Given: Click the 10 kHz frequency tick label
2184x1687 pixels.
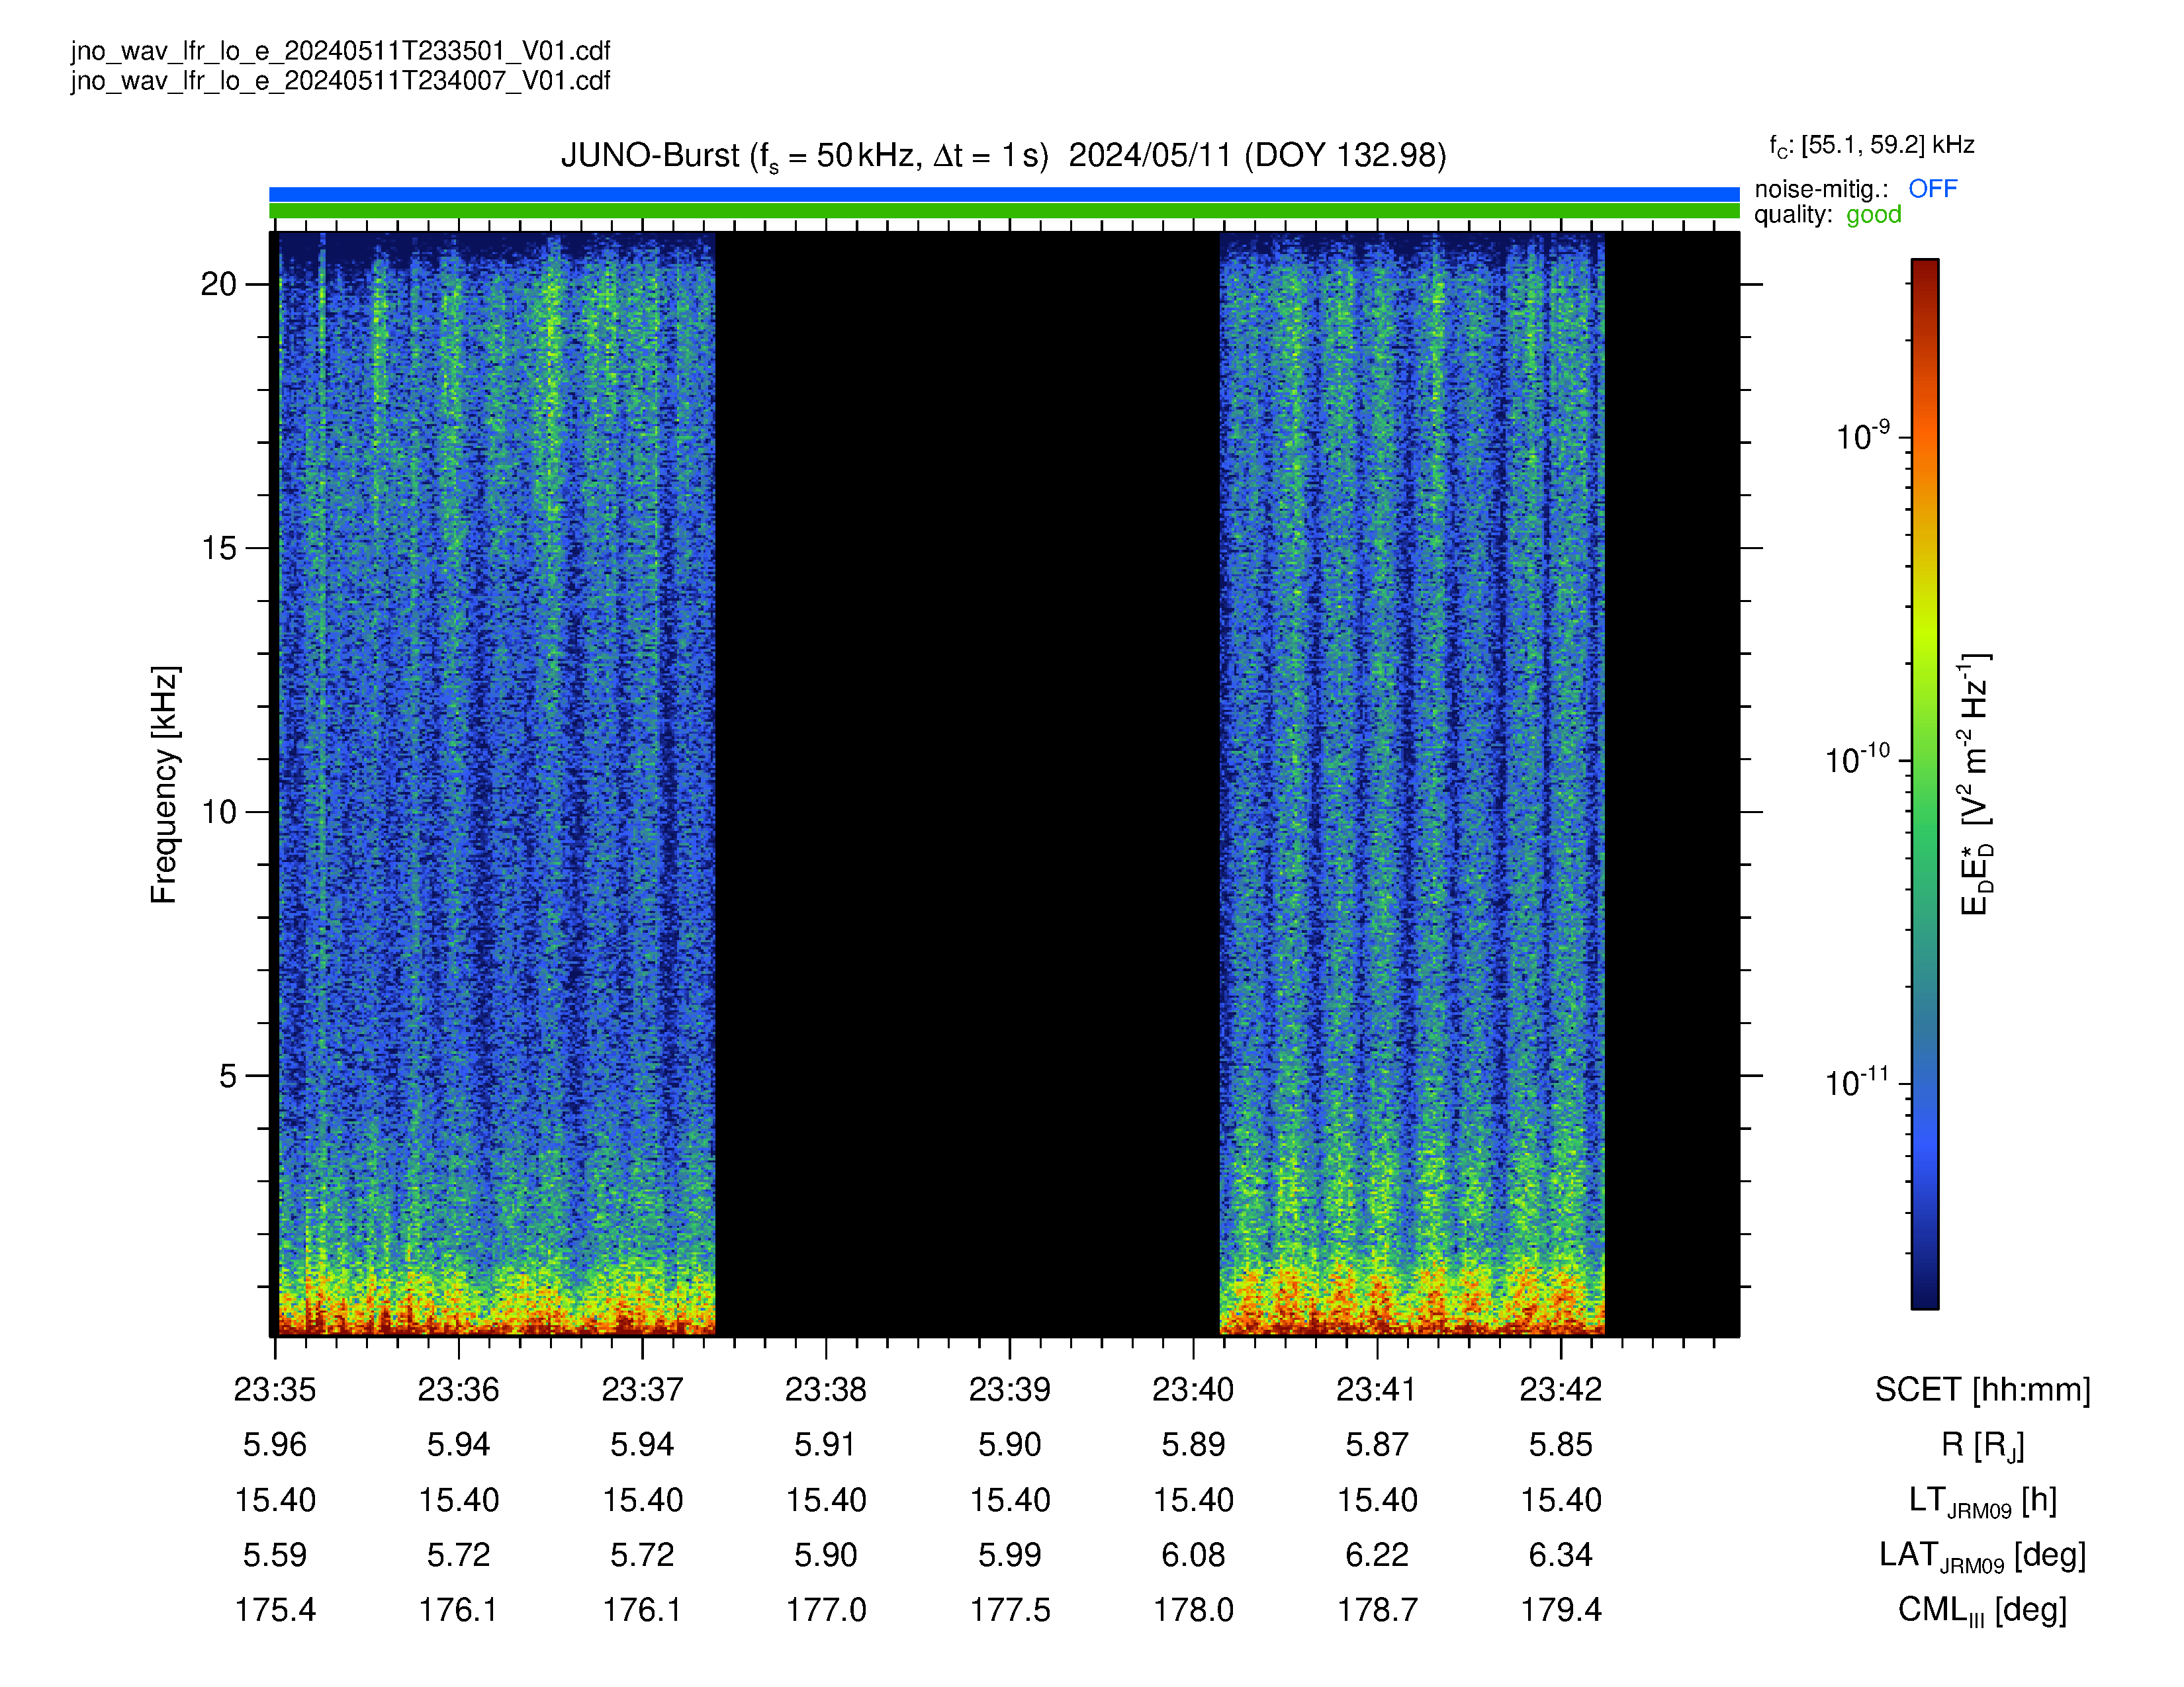Looking at the screenshot, I should (x=218, y=812).
